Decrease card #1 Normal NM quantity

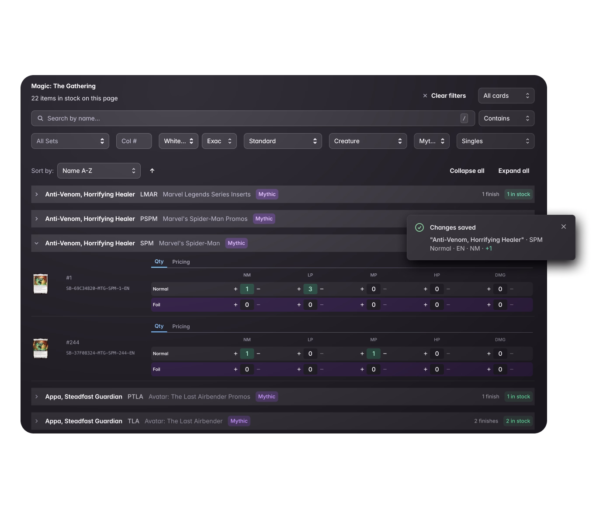[x=258, y=289]
